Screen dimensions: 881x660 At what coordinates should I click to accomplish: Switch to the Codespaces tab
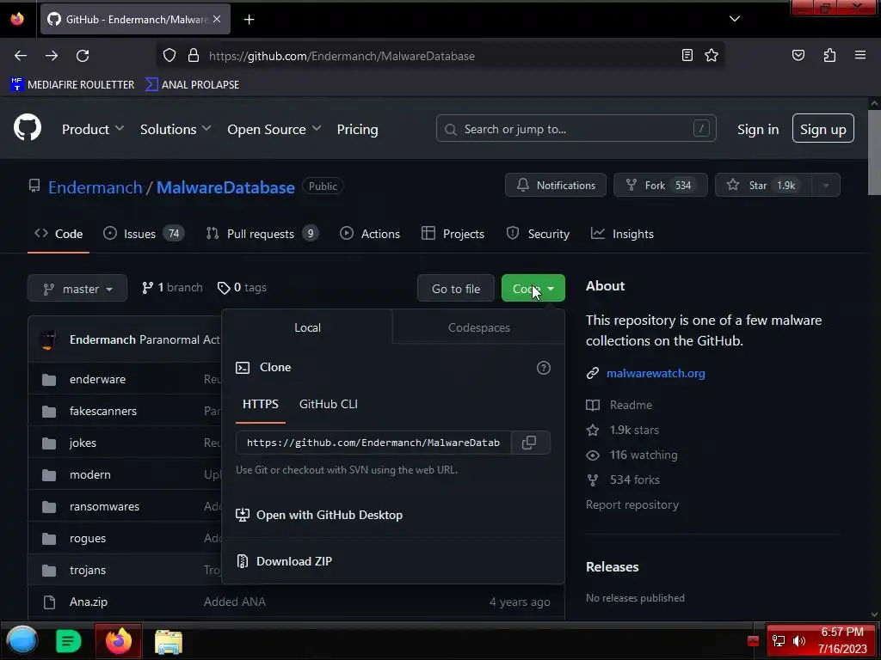click(478, 327)
